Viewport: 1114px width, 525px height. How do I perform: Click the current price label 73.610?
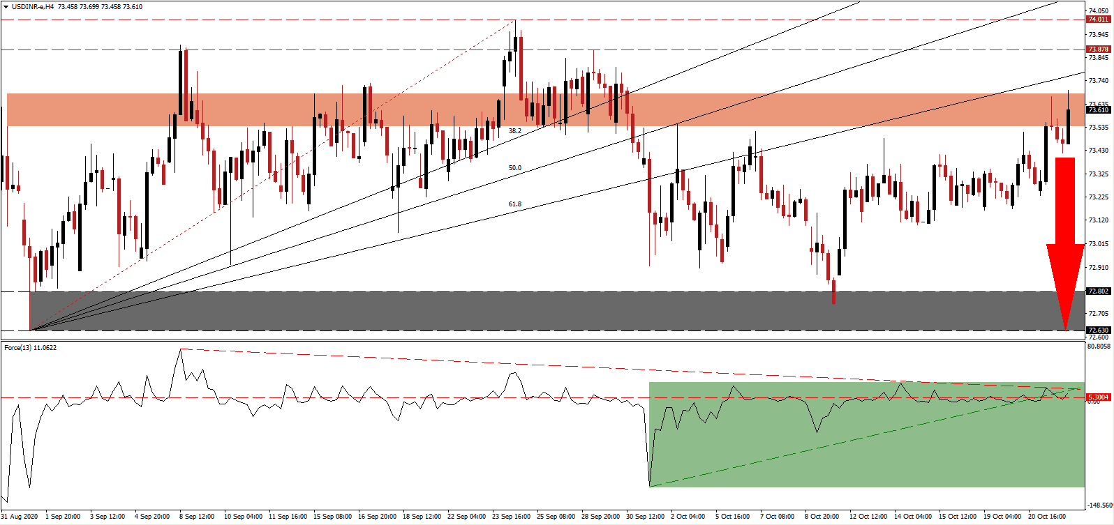click(x=1098, y=109)
